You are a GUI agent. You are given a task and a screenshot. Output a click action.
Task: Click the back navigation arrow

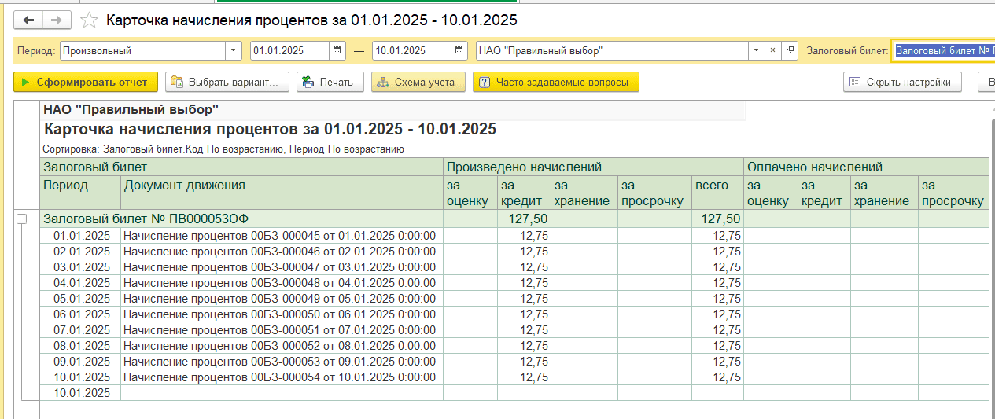(x=29, y=20)
